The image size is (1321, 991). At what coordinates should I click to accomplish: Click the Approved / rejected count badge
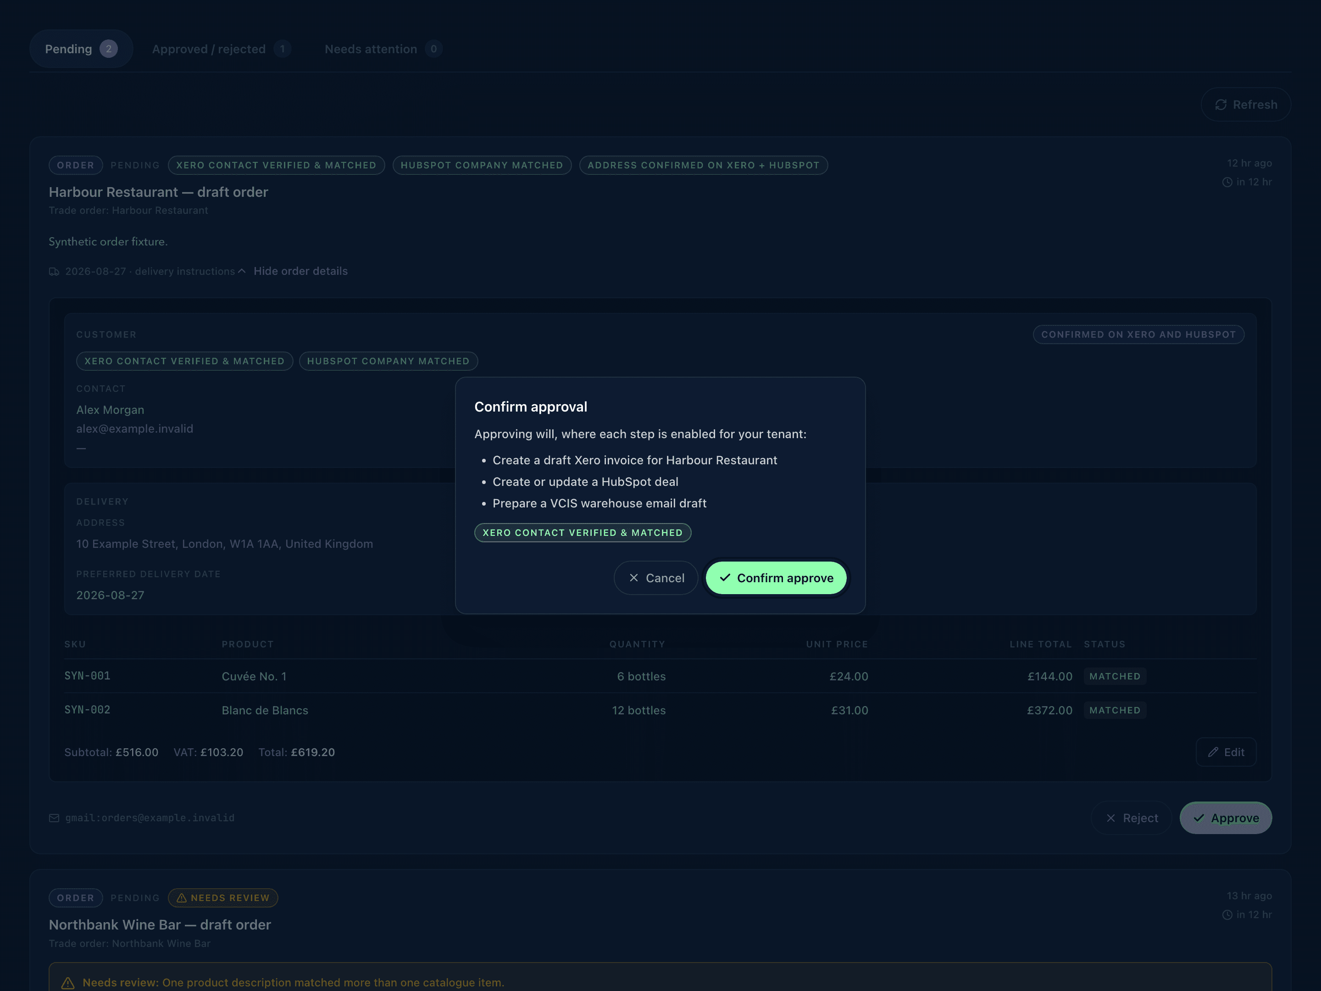[x=283, y=49]
